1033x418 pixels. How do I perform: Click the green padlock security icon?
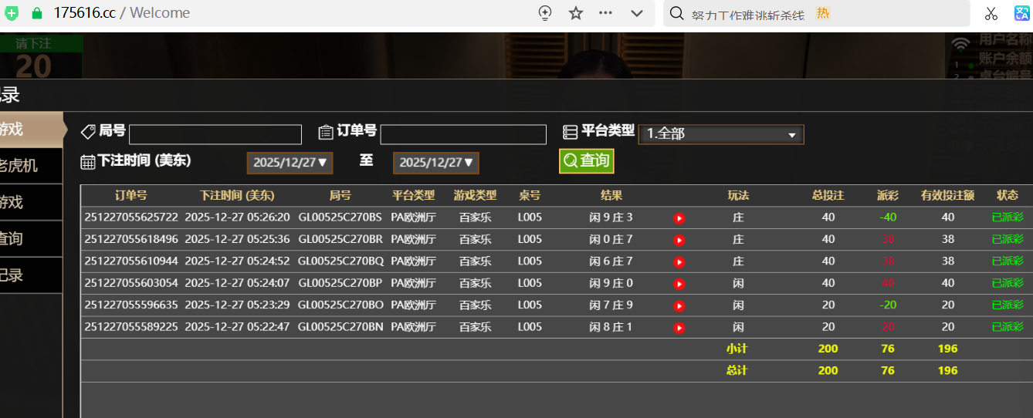click(x=36, y=13)
